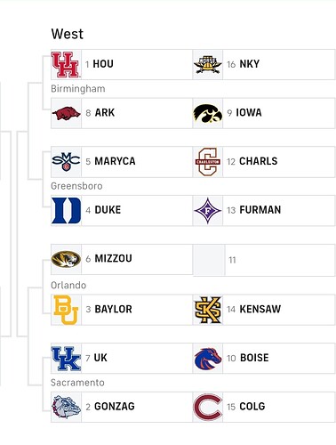Select the Kennesaw State KS logo
The width and height of the screenshot is (336, 445).
[x=208, y=310]
